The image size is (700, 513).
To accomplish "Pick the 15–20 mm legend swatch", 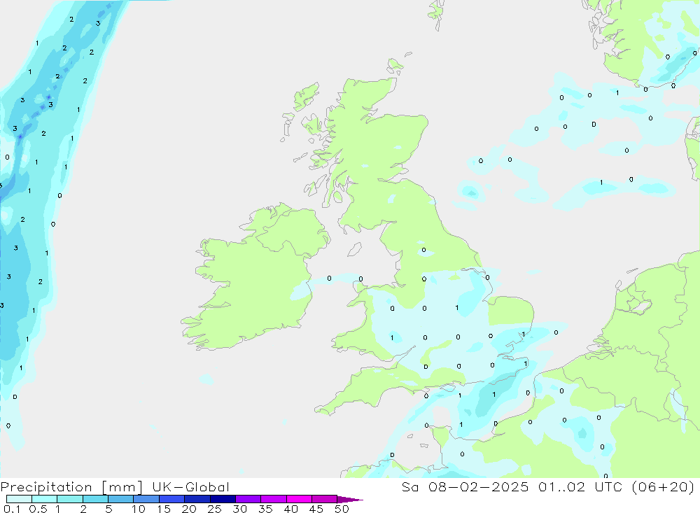I will [x=172, y=499].
